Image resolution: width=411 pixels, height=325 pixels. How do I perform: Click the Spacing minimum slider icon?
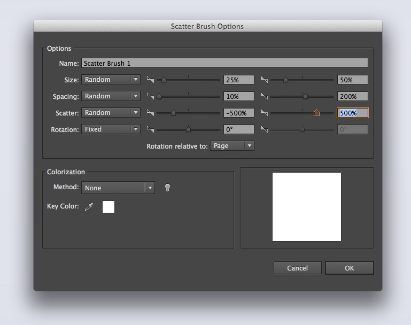150,96
